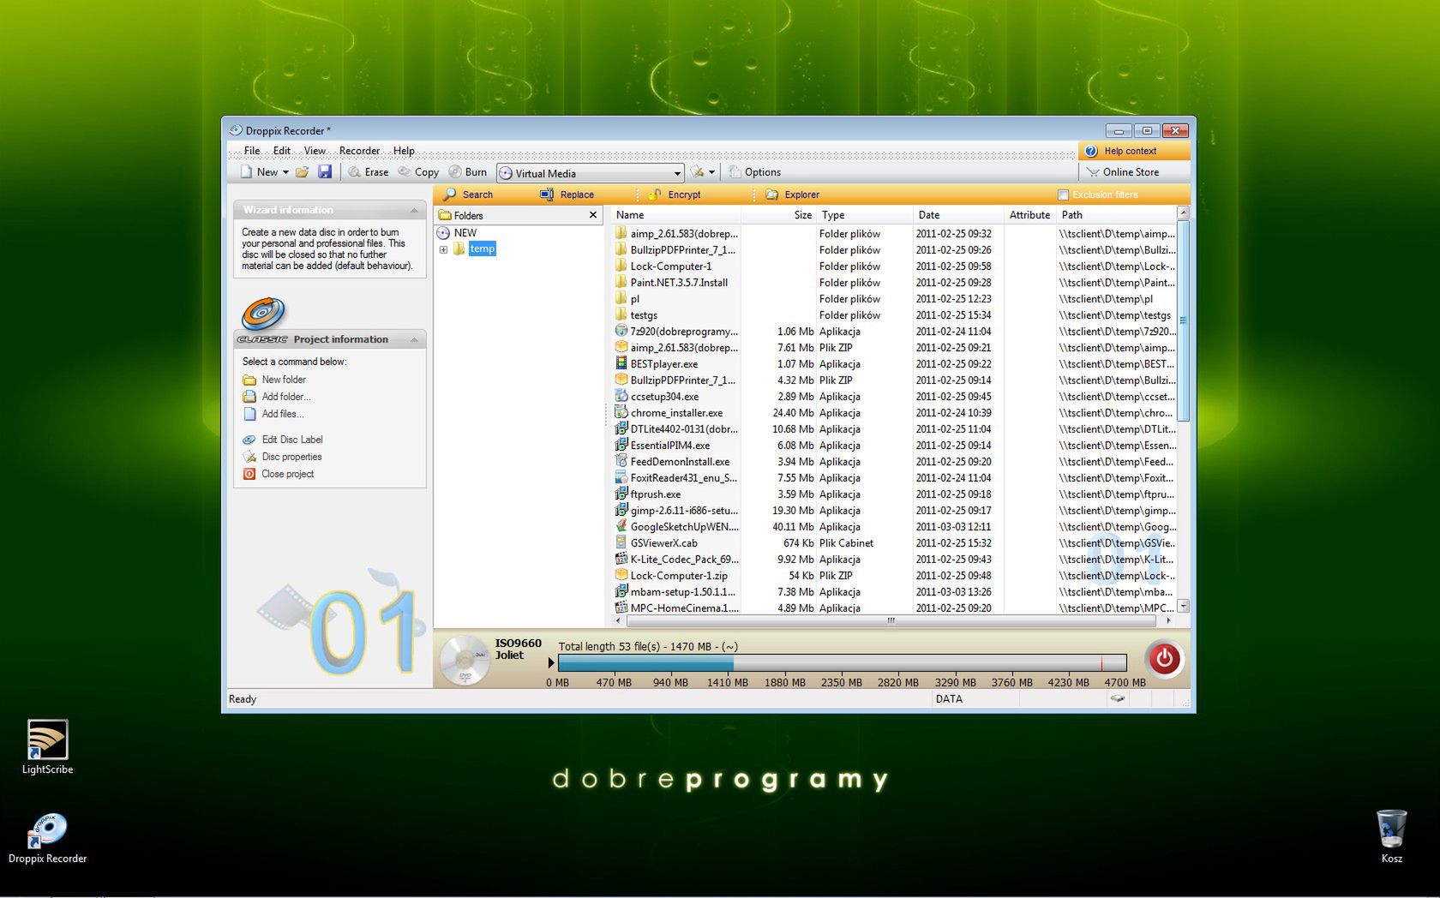Sort by Date column header

point(957,215)
